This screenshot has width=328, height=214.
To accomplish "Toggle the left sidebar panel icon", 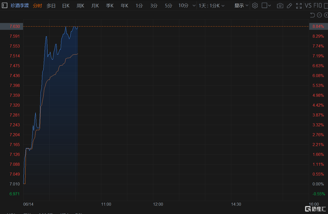I will point(4,6).
